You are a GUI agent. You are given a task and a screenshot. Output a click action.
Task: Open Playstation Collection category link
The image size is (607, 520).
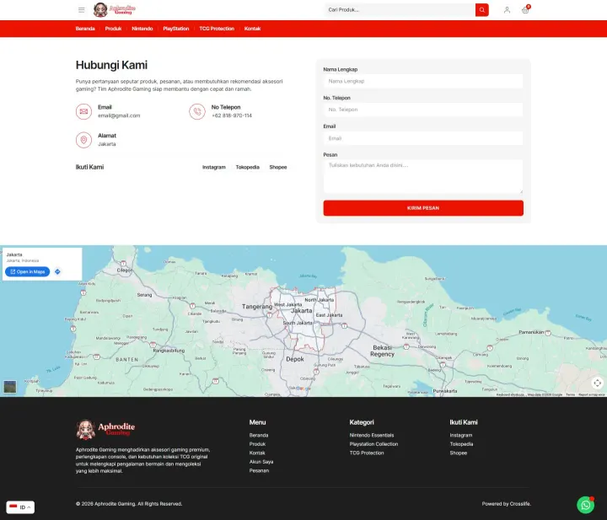(x=373, y=444)
